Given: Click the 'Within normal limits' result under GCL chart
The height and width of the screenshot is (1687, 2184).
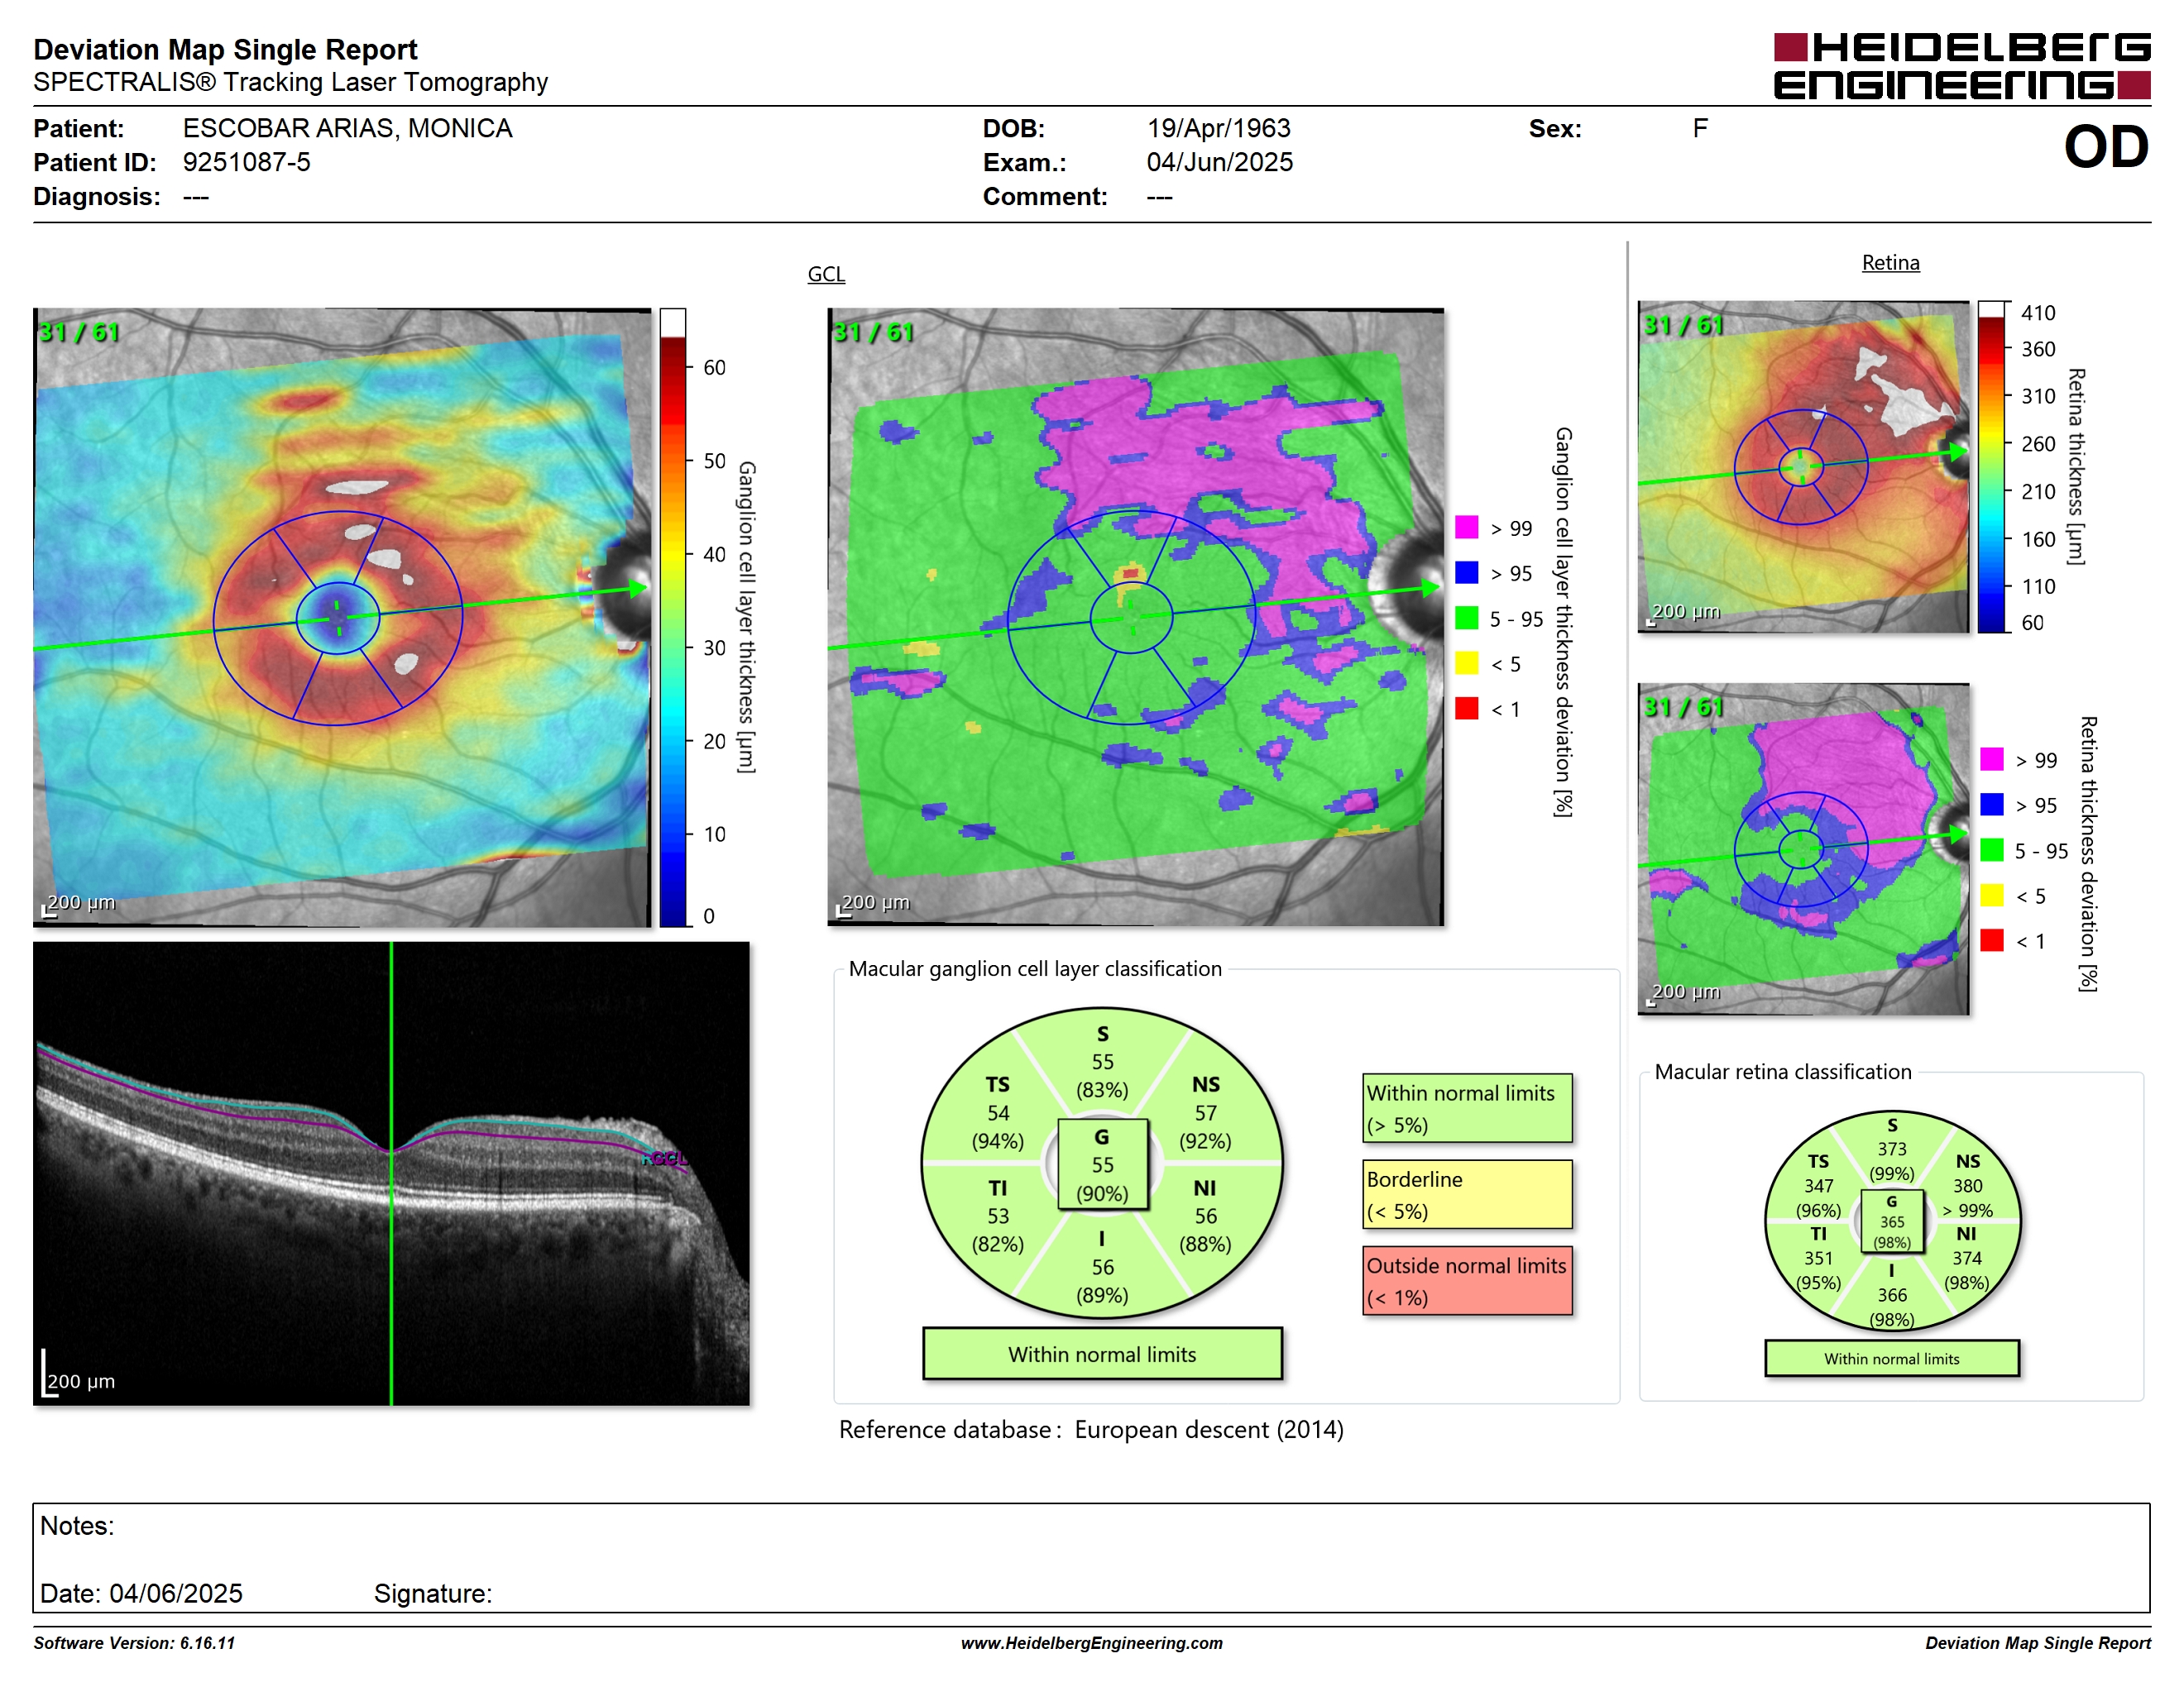Looking at the screenshot, I should [x=1102, y=1355].
